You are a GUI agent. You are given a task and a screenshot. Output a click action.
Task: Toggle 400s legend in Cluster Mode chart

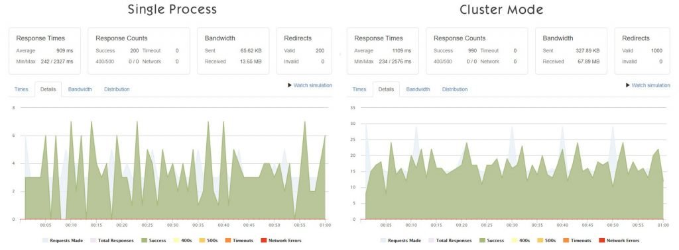tap(521, 241)
